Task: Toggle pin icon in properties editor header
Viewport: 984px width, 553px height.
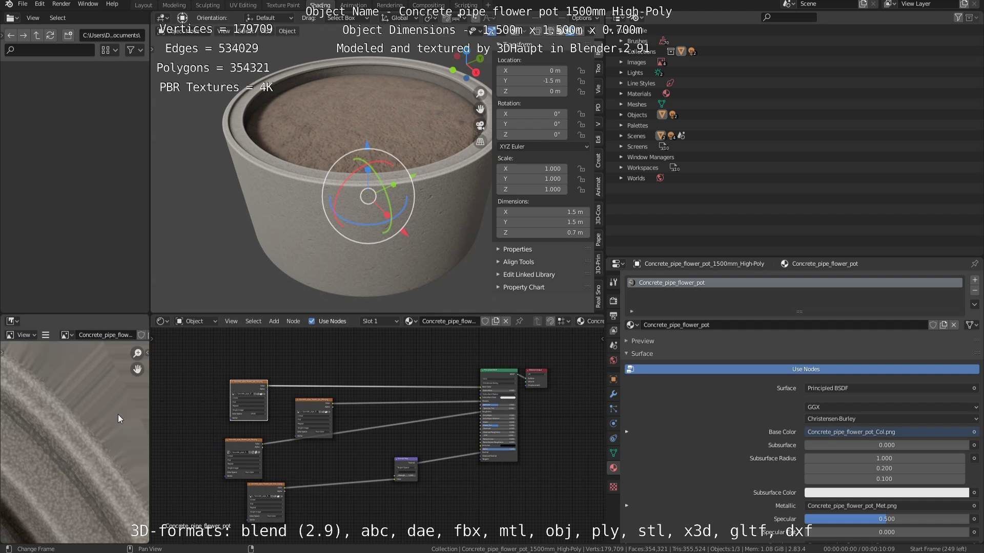Action: coord(974,264)
